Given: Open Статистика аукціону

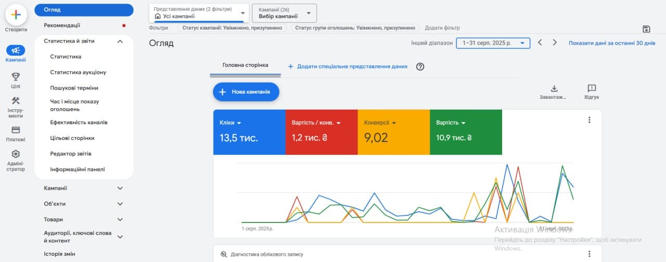Looking at the screenshot, I should tap(78, 72).
